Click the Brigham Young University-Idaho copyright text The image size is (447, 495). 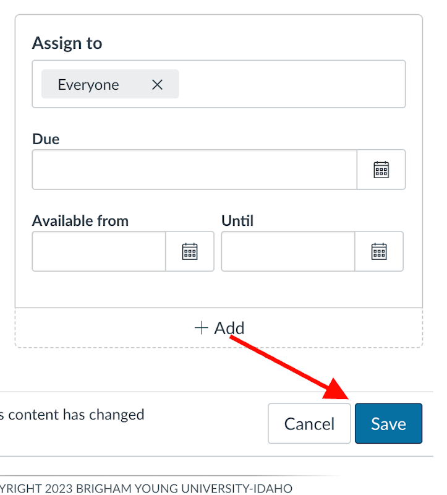(x=146, y=488)
